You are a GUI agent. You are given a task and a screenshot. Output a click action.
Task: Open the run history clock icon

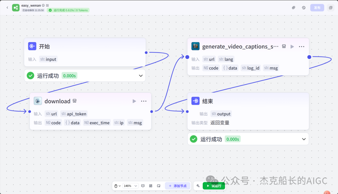point(304,7)
